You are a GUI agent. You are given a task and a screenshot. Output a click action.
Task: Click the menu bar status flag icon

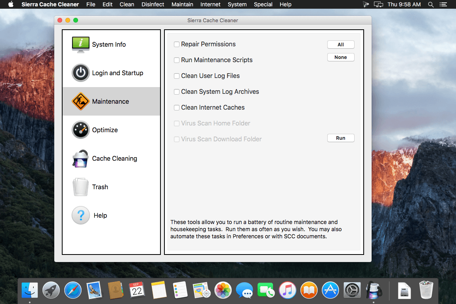[x=366, y=4]
